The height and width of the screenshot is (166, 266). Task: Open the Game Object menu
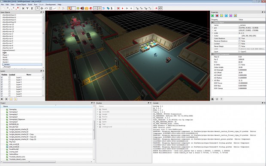point(21,5)
